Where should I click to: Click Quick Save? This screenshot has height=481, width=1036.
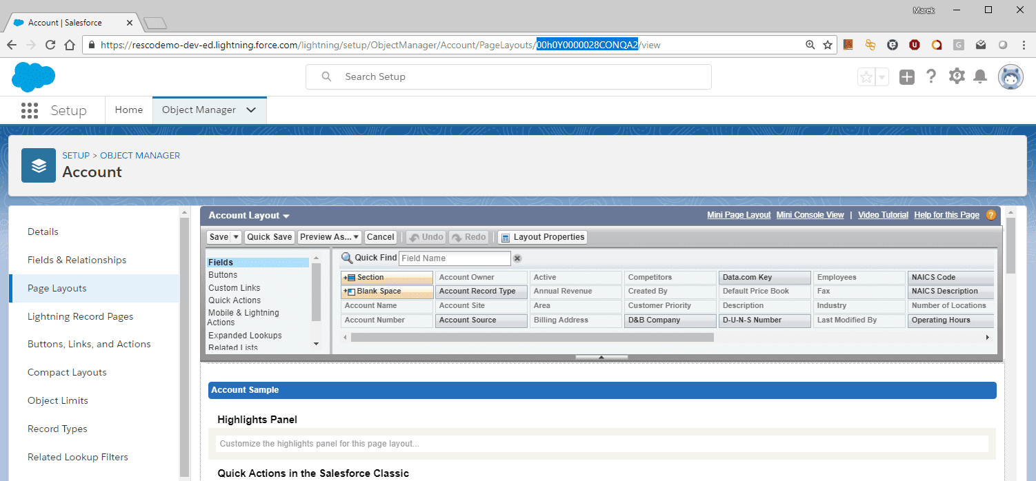click(269, 237)
